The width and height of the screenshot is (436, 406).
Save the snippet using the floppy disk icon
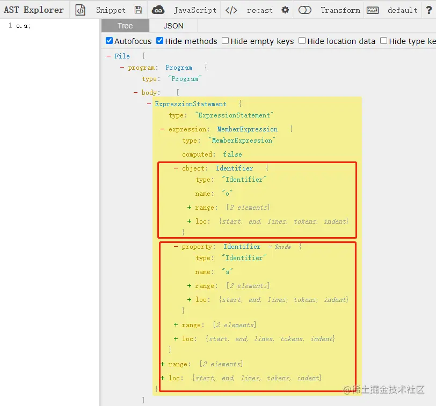(x=139, y=10)
